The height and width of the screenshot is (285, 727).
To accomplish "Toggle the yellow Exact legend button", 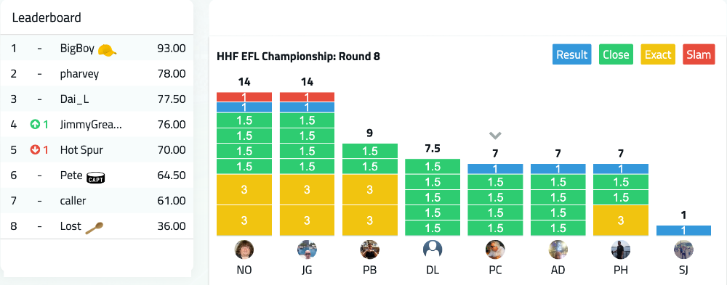I will (x=658, y=54).
